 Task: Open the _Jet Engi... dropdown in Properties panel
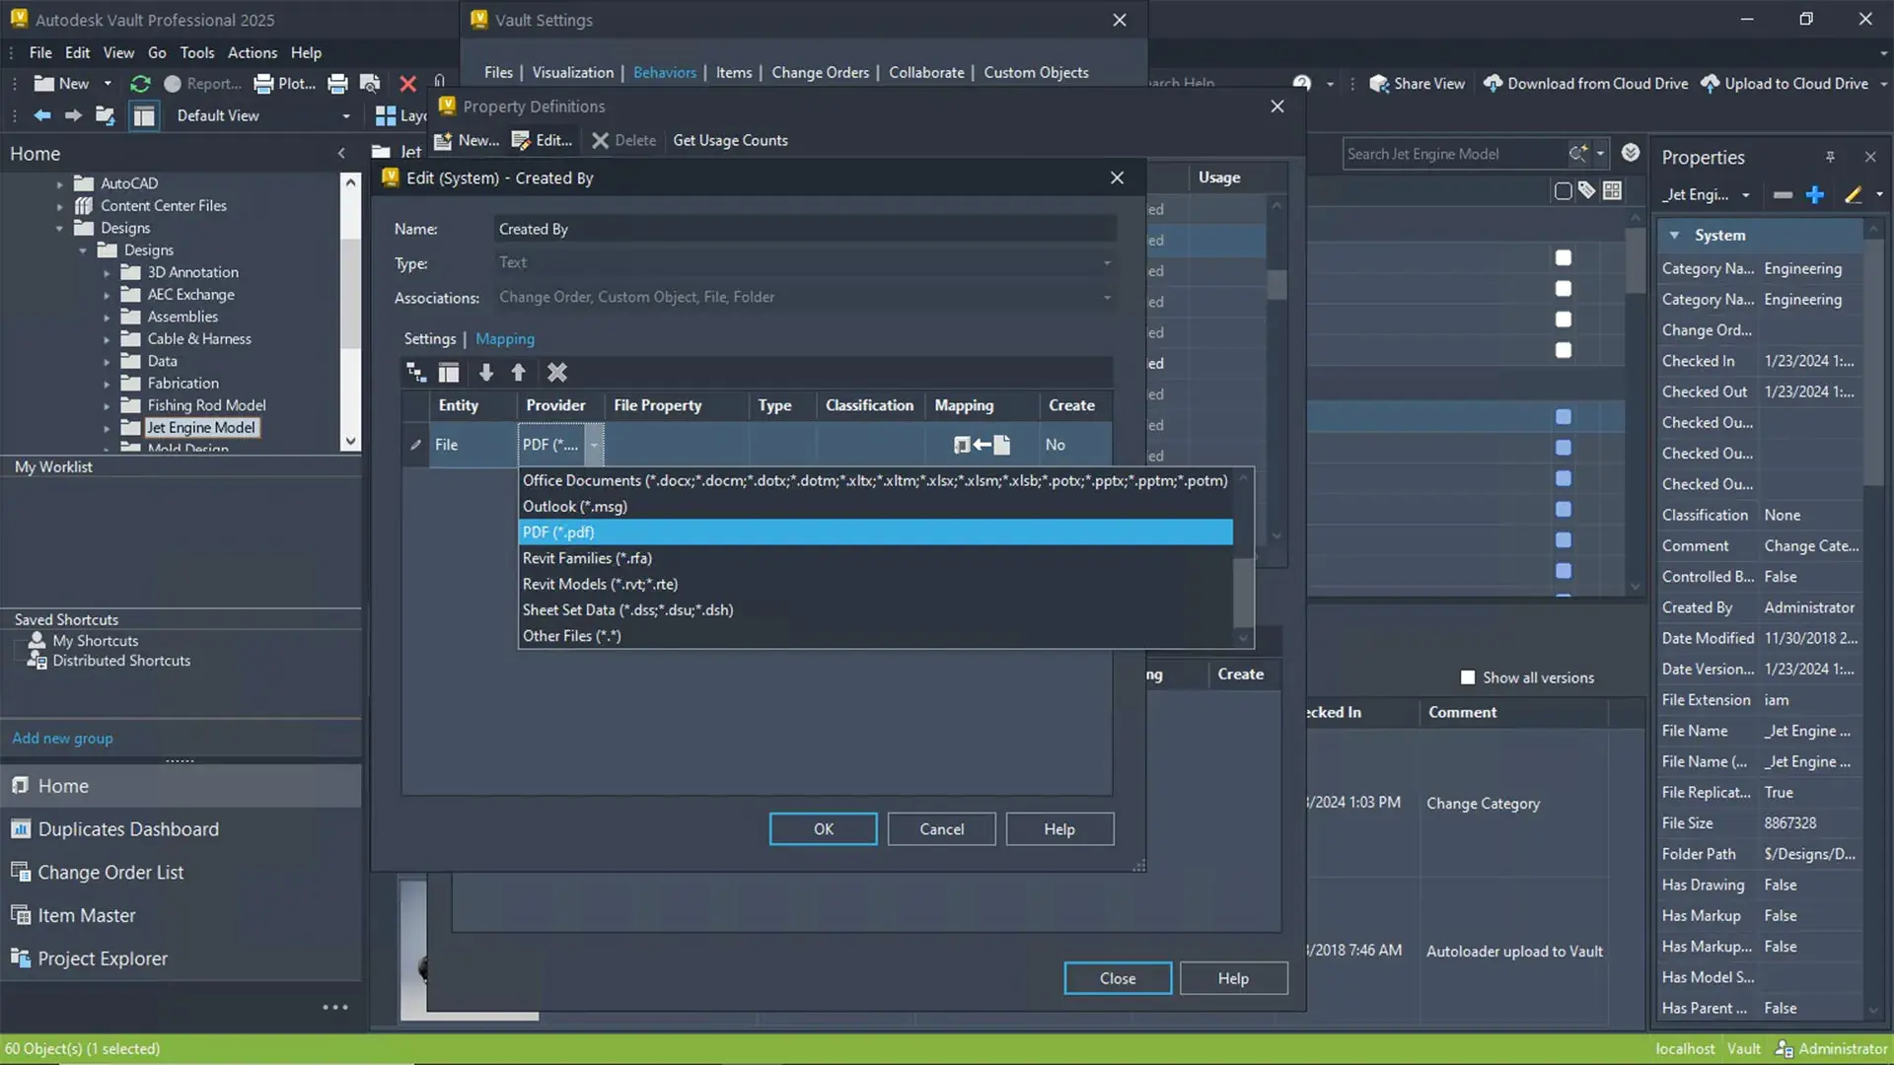1745,195
